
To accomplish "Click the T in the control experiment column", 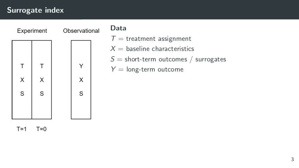I will (x=42, y=66).
